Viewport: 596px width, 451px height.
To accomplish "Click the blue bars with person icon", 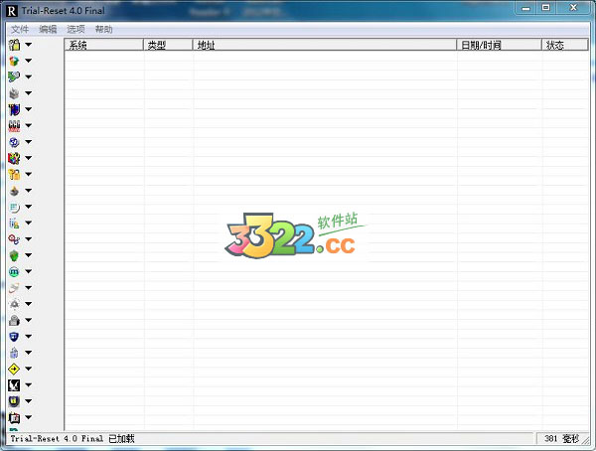I will click(x=14, y=224).
